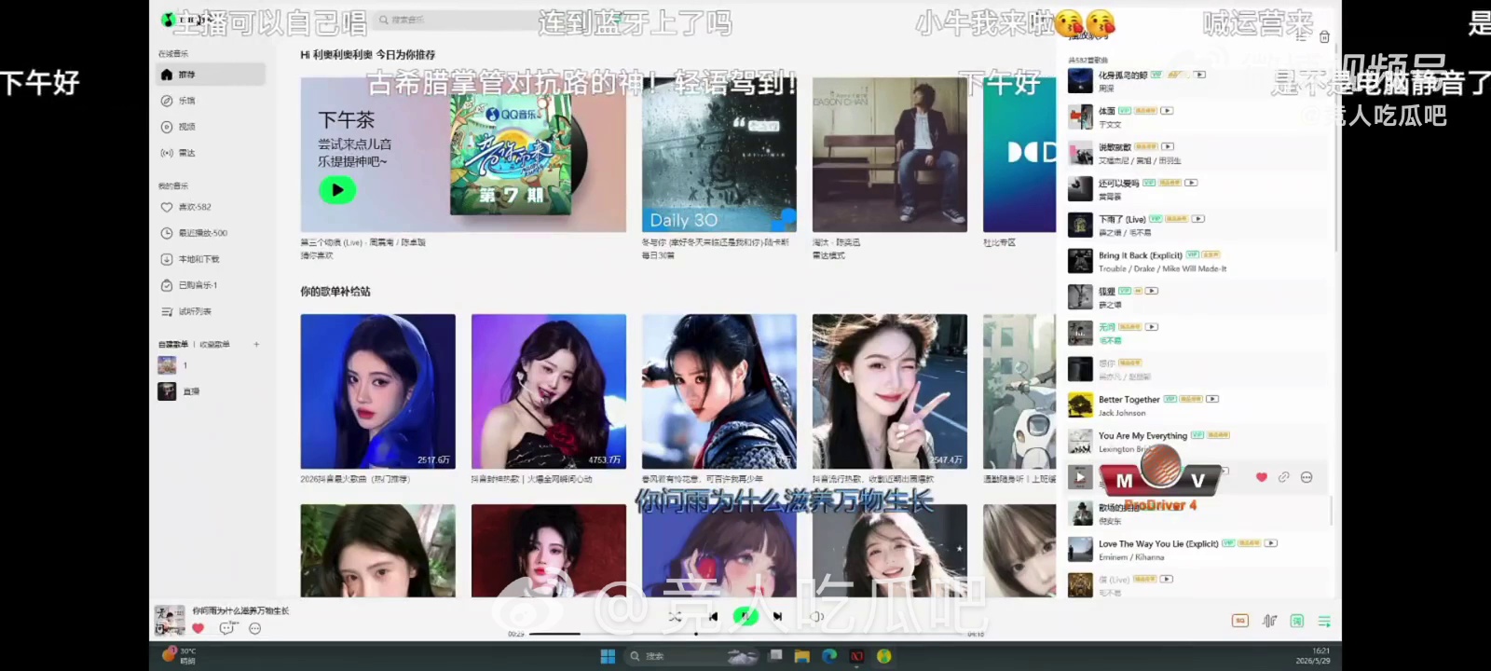
Task: Toggle the heart on highlighted queue row
Action: coord(1262,477)
